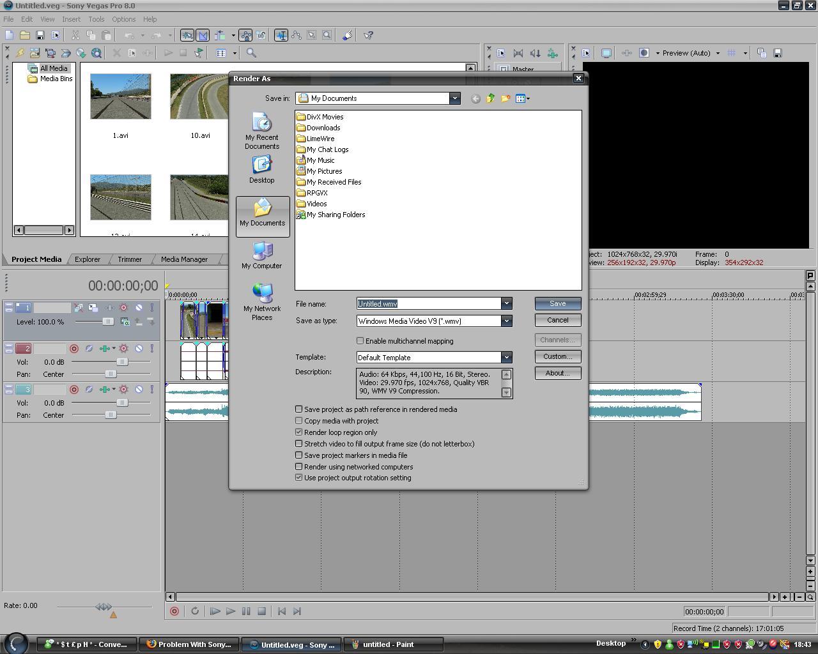Click the Save button in Render As
Image resolution: width=818 pixels, height=654 pixels.
tap(558, 303)
